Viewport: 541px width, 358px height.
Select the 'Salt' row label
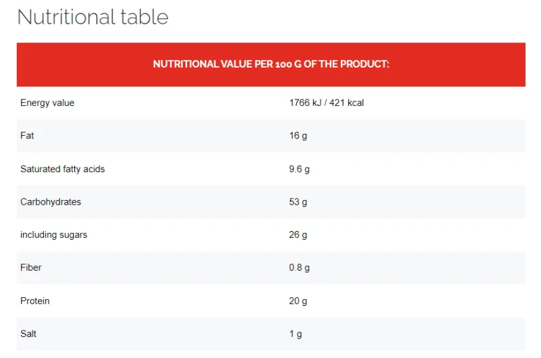(28, 334)
